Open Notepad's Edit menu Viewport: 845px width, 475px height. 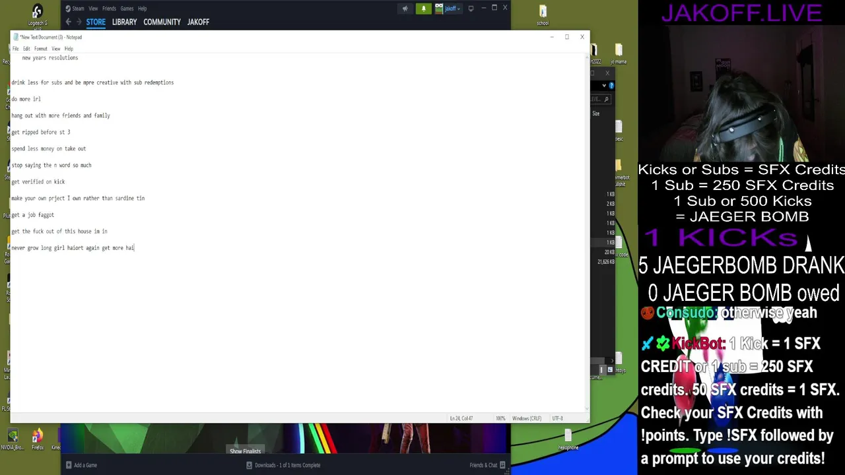[x=26, y=49]
